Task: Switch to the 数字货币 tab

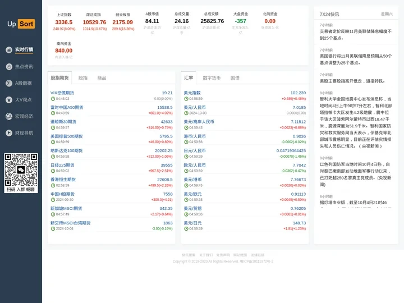Action: [212, 78]
